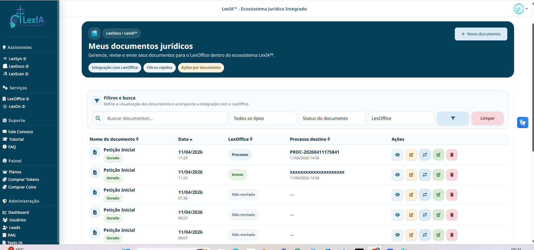Click the green edit icon in the 01:30 row
The height and width of the screenshot is (250, 534).
pyautogui.click(x=438, y=195)
